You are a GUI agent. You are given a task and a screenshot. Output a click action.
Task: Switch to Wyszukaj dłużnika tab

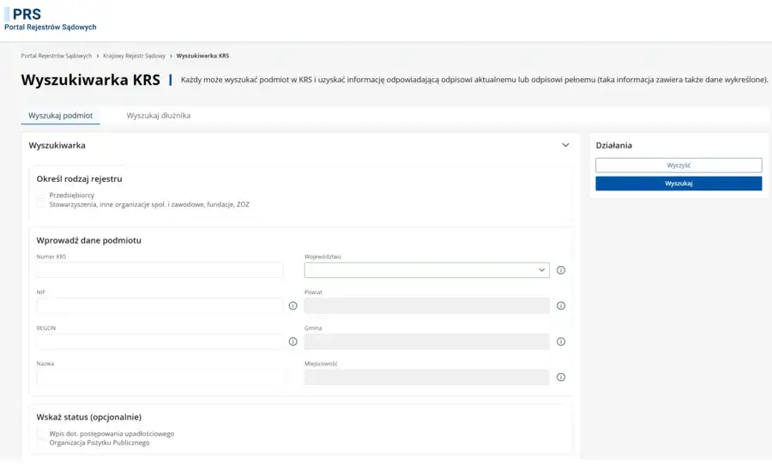(159, 116)
